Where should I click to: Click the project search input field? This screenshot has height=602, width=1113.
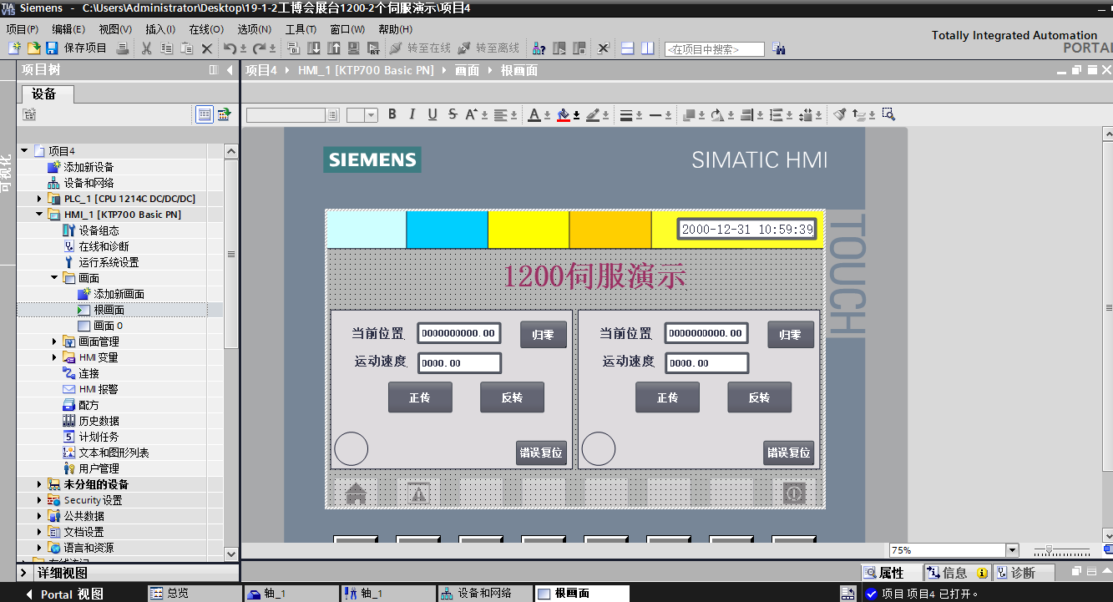[x=714, y=49]
